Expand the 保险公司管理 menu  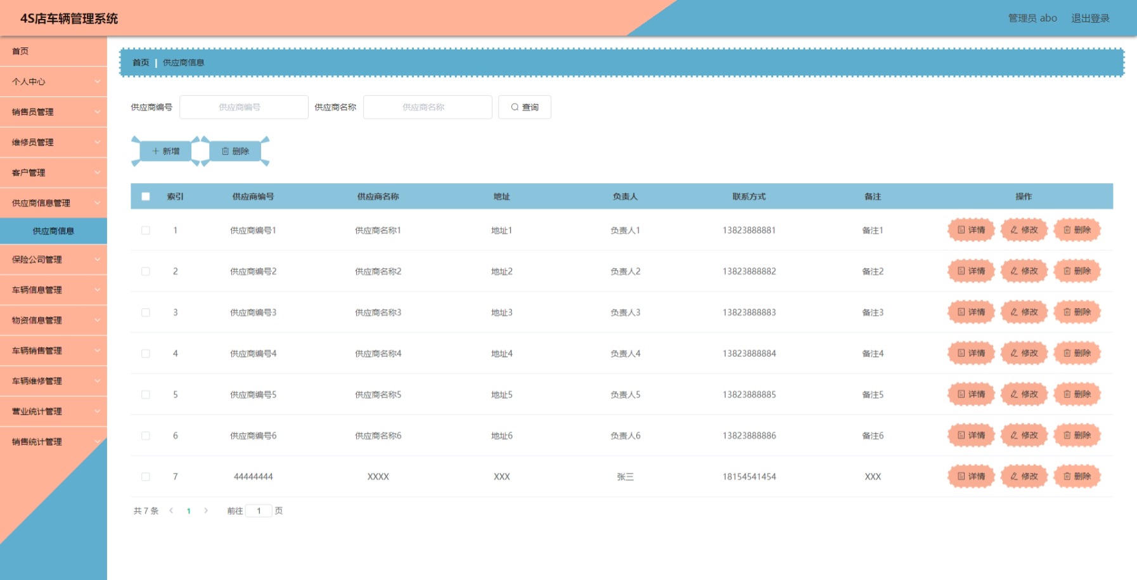(x=53, y=260)
